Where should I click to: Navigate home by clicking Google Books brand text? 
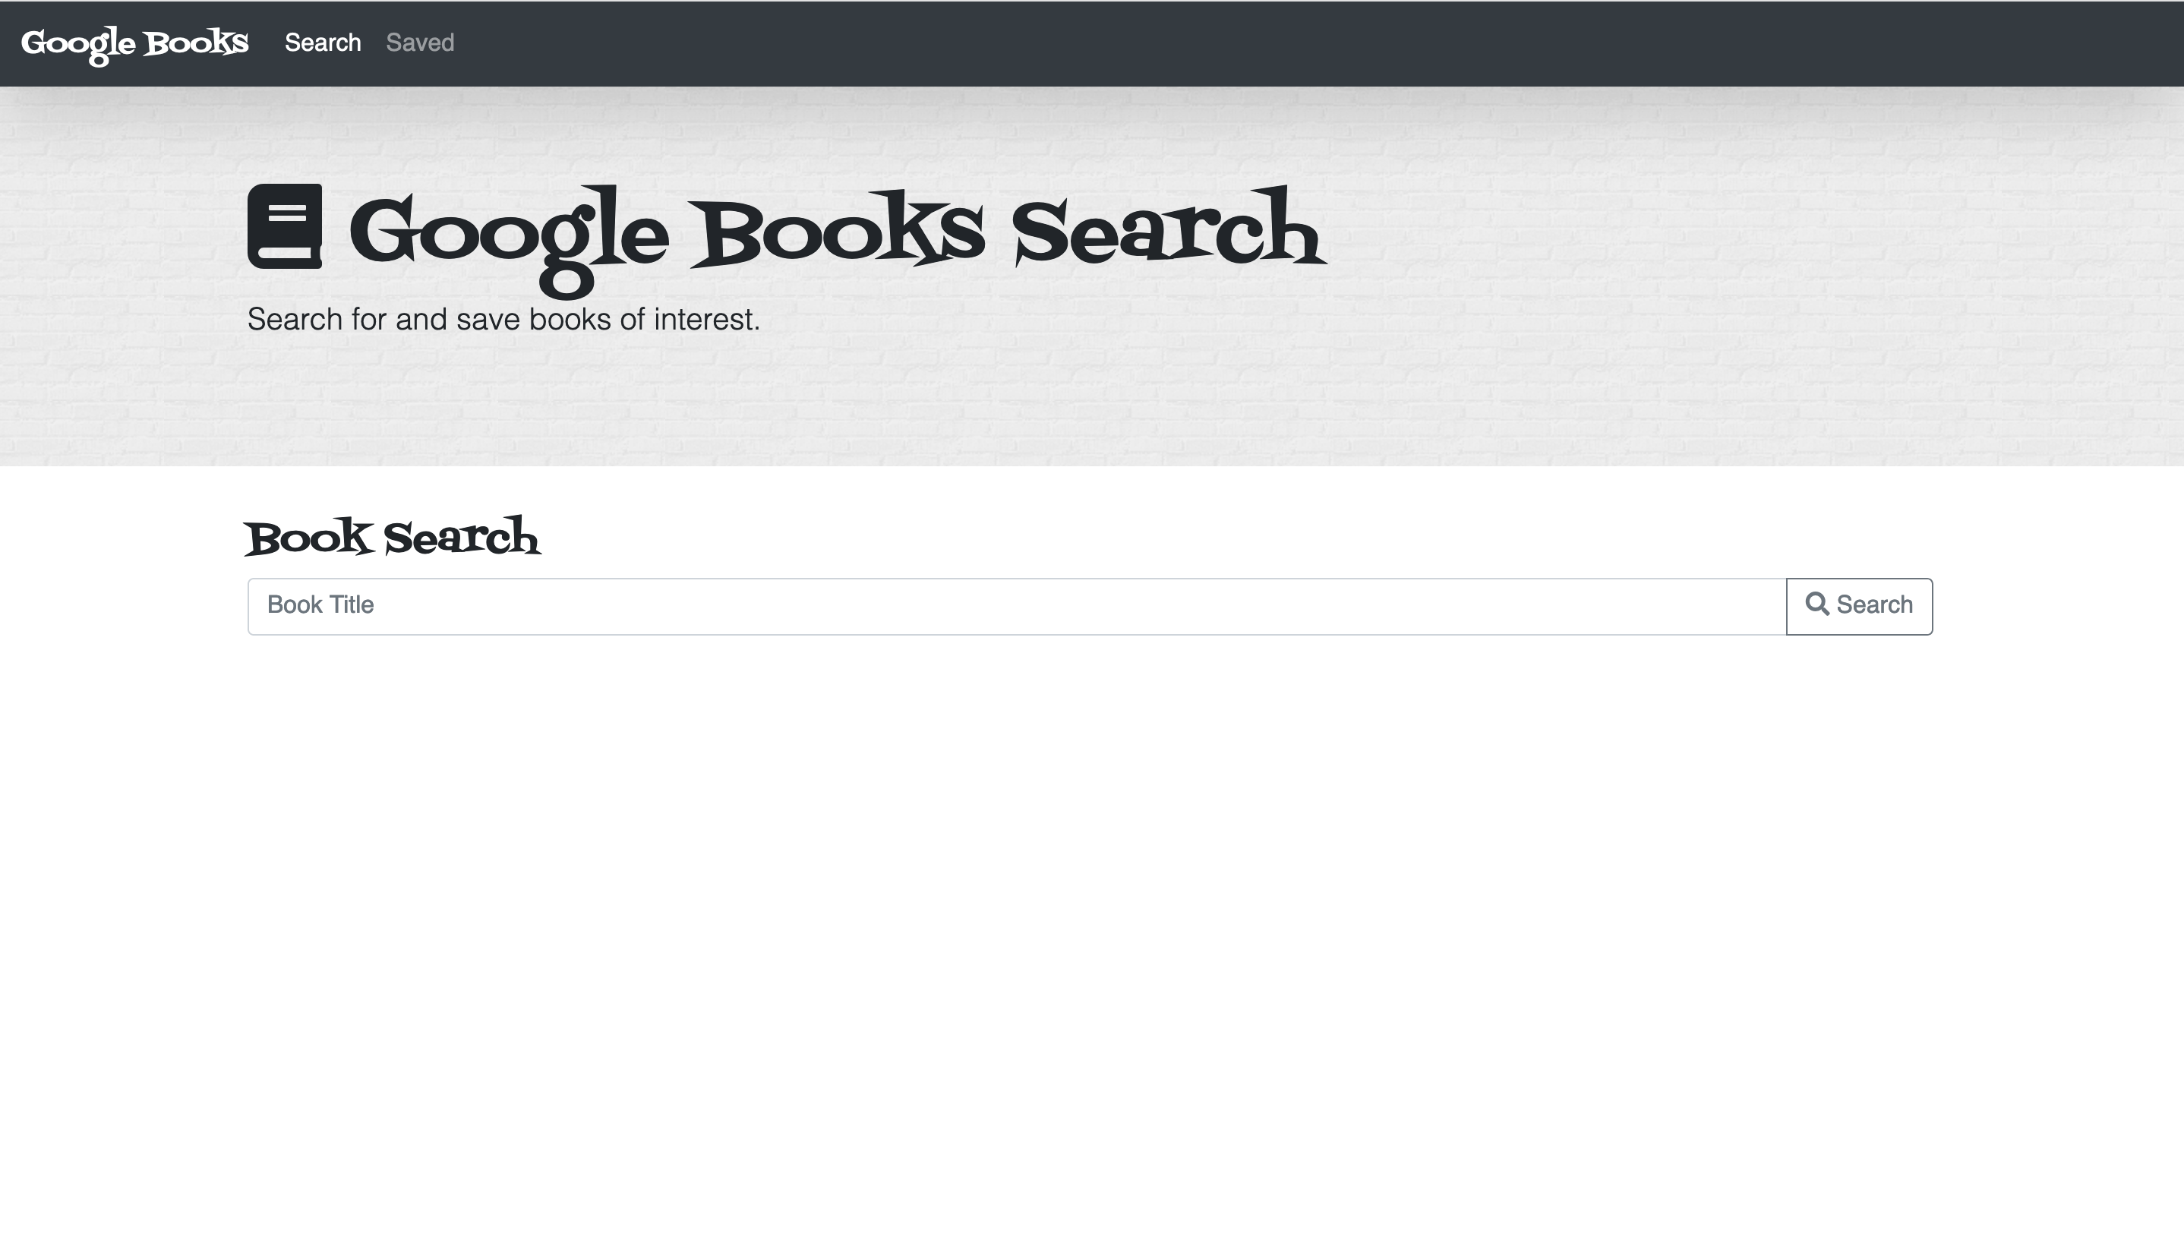[x=134, y=42]
